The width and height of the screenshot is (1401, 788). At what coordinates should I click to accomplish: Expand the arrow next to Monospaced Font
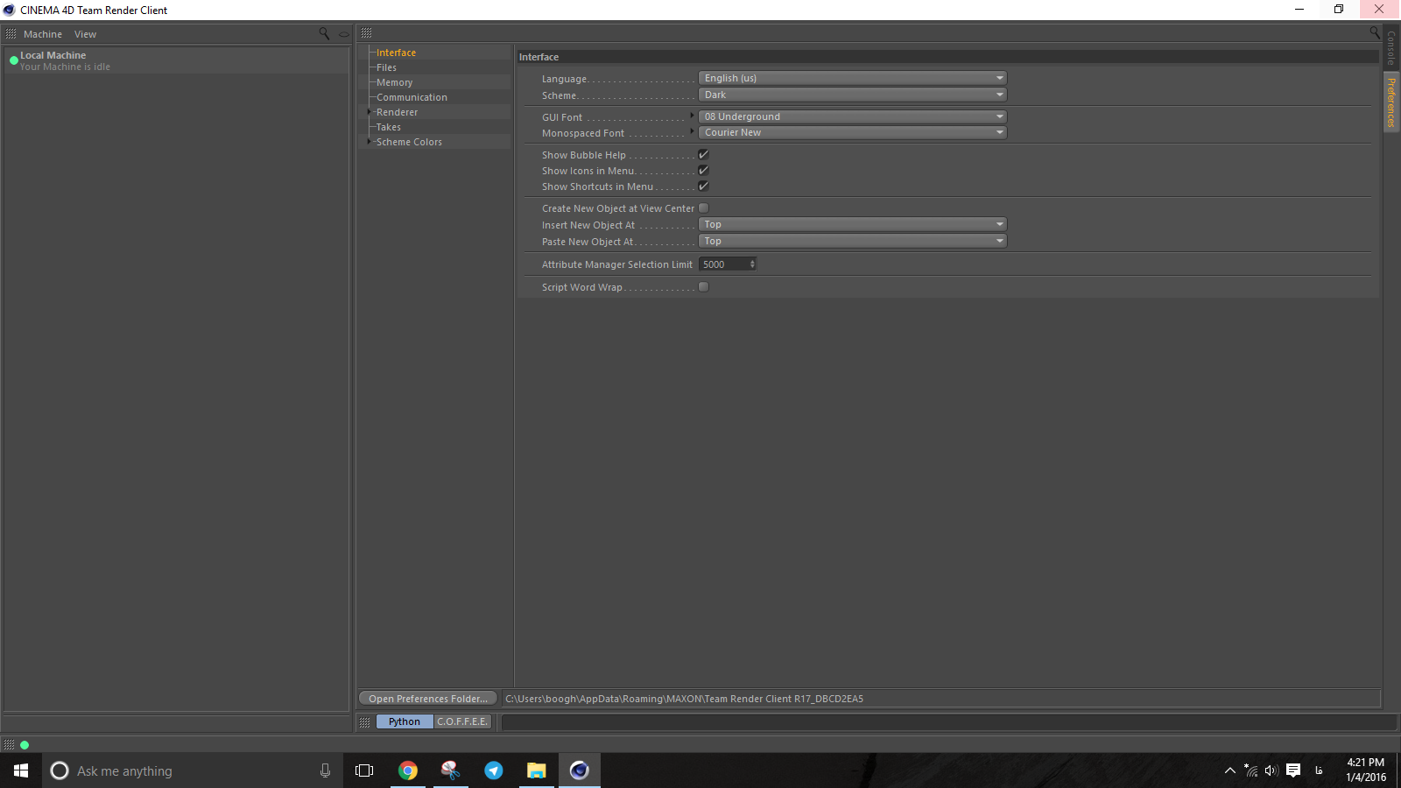click(692, 131)
